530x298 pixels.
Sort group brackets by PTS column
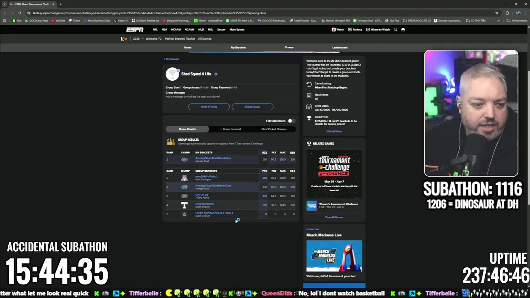(264, 171)
